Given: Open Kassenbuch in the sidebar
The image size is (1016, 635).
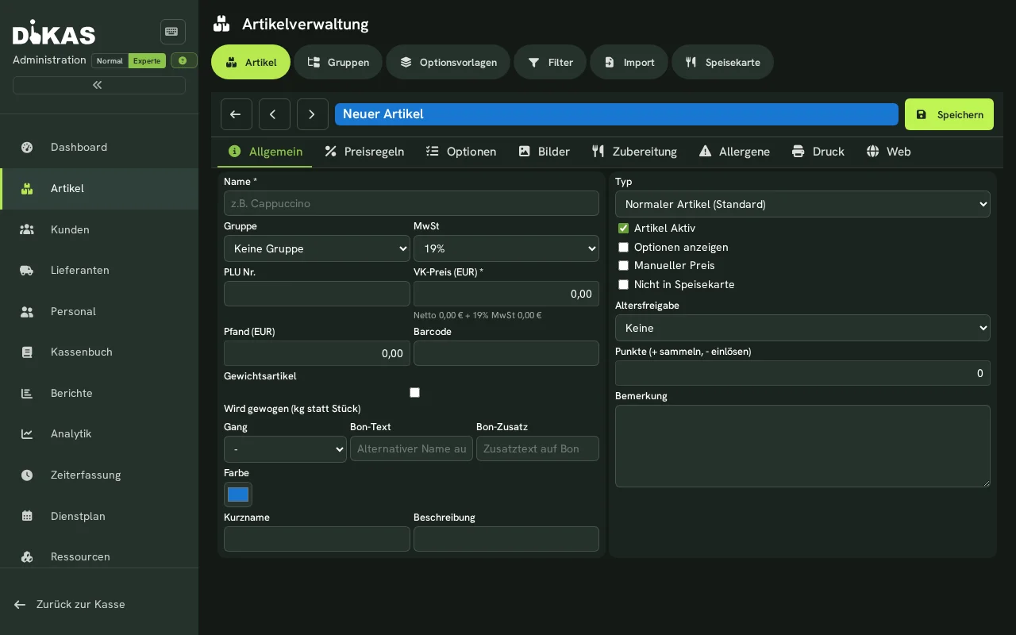Looking at the screenshot, I should tap(99, 352).
